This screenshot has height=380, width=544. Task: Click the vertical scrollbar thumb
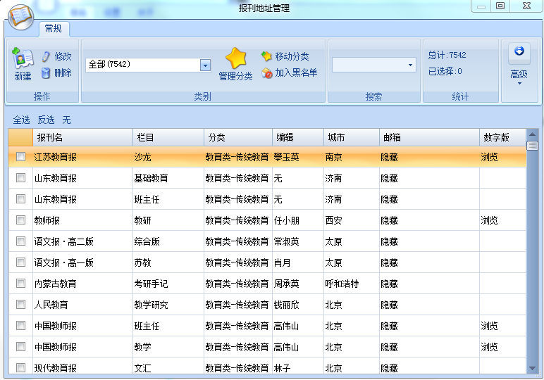(532, 146)
